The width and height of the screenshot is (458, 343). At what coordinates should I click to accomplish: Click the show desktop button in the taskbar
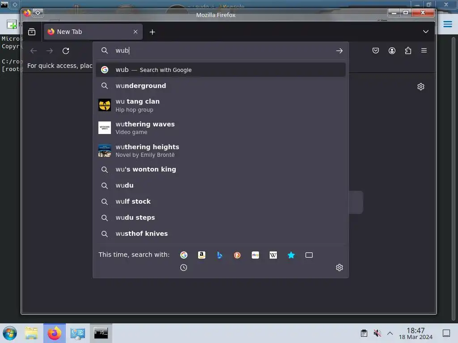pyautogui.click(x=446, y=333)
